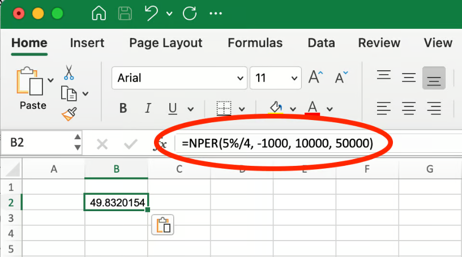Open the Arial font name dropdown
Viewport: 462px width, 257px height.
click(x=239, y=78)
